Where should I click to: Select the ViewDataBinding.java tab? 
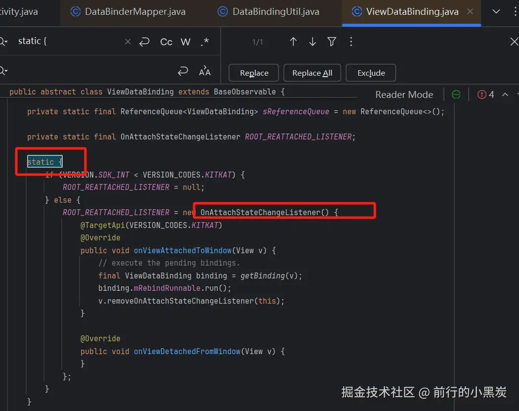(412, 12)
